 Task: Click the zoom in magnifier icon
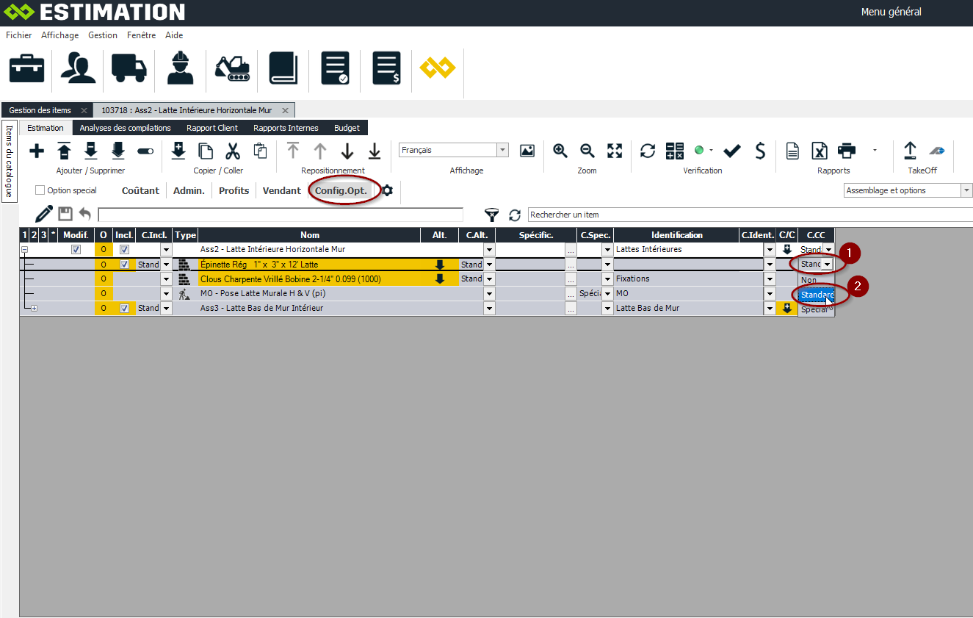point(560,151)
